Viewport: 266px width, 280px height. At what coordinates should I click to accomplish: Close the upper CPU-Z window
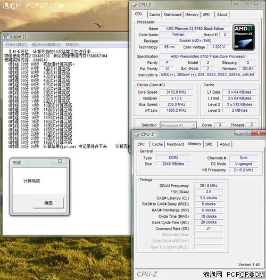pos(256,3)
